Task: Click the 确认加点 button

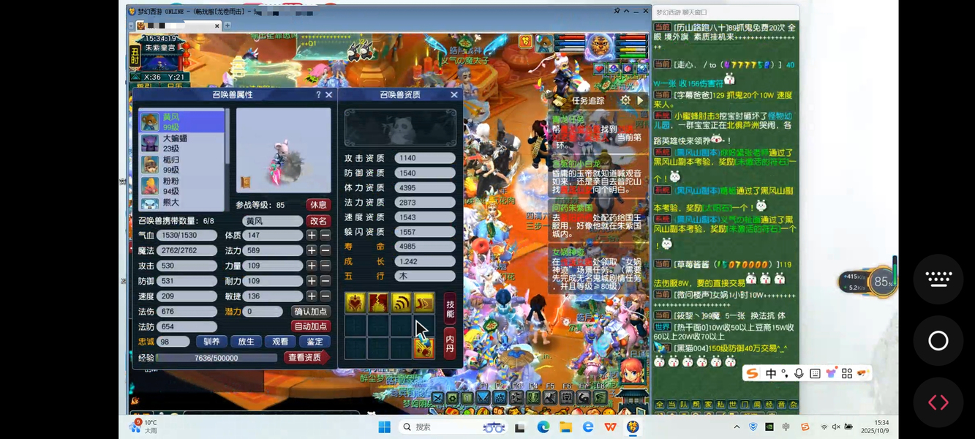Action: 310,312
